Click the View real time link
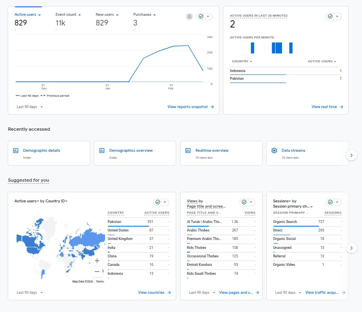The height and width of the screenshot is (312, 362). pos(327,107)
